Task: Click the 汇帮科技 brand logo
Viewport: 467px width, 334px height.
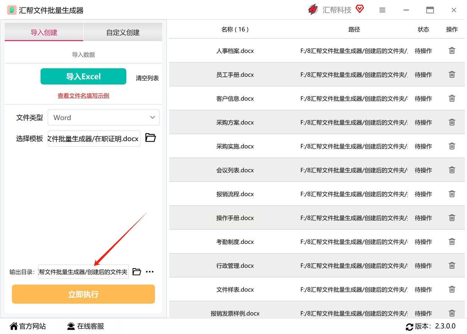Action: click(x=313, y=10)
